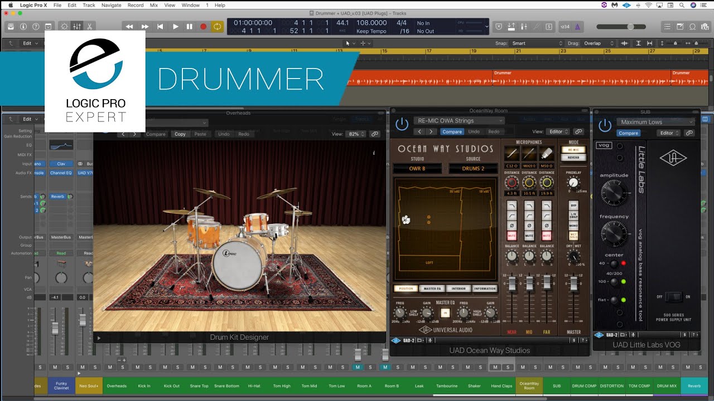Open the Editors scissors icon
The width and height of the screenshot is (714, 401).
tap(90, 26)
